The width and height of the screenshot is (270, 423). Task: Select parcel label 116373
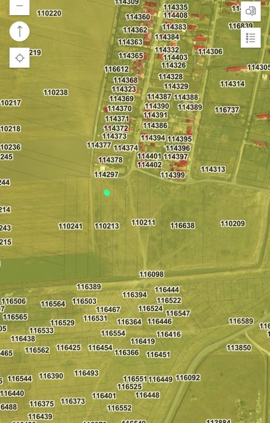(x=73, y=401)
